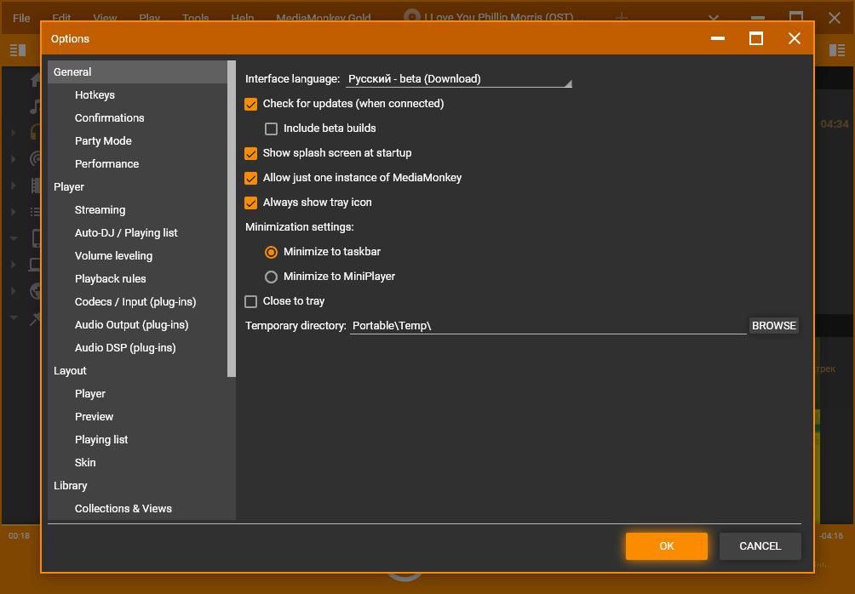Open Audio Output (plug-ins) page
The image size is (855, 594).
[x=137, y=325]
